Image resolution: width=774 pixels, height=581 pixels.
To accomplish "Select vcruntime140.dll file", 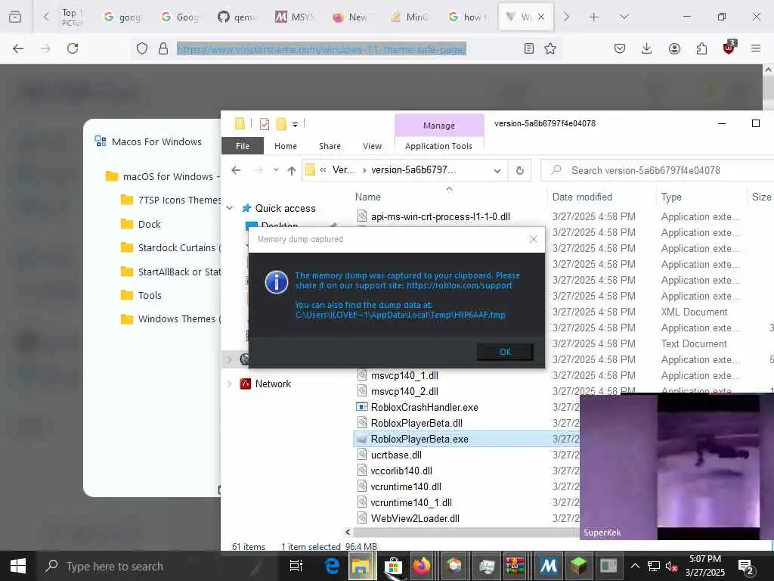I will 406,486.
